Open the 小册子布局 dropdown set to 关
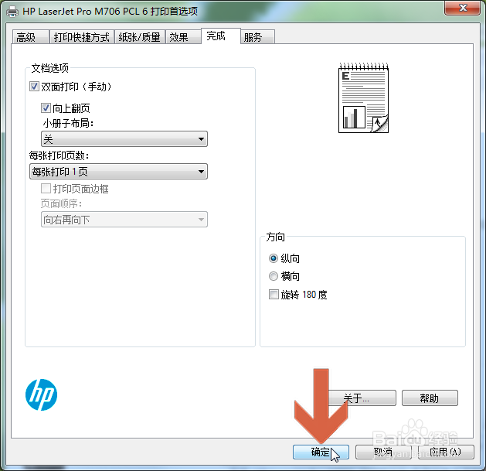486x471 pixels. 124,138
